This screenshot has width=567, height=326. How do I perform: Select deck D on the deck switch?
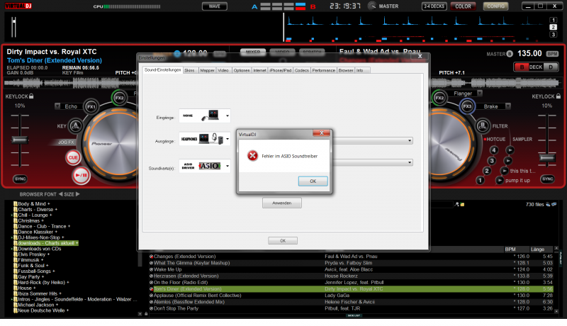(x=551, y=67)
